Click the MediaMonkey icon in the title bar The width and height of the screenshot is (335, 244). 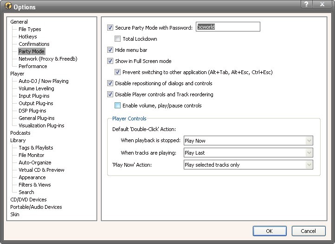8,6
